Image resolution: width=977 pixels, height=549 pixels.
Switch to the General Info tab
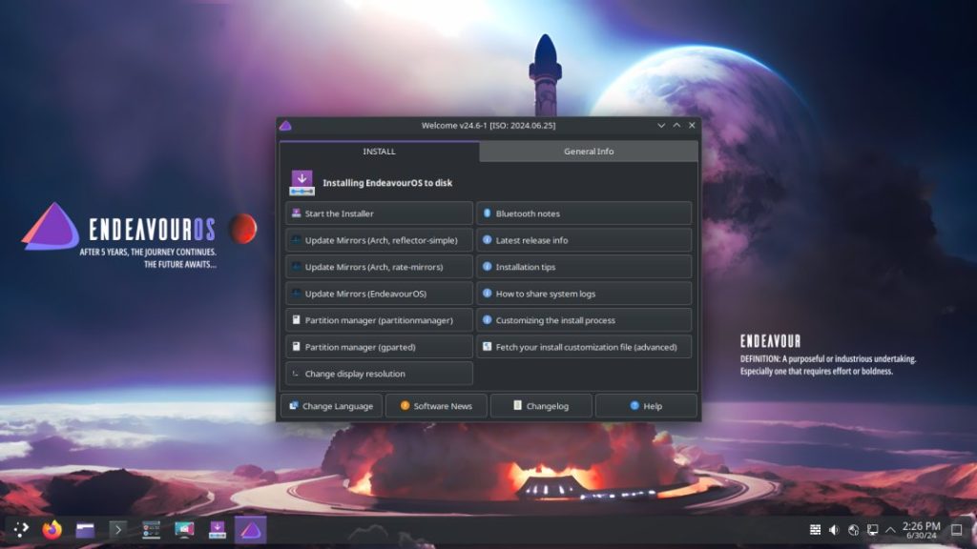589,152
